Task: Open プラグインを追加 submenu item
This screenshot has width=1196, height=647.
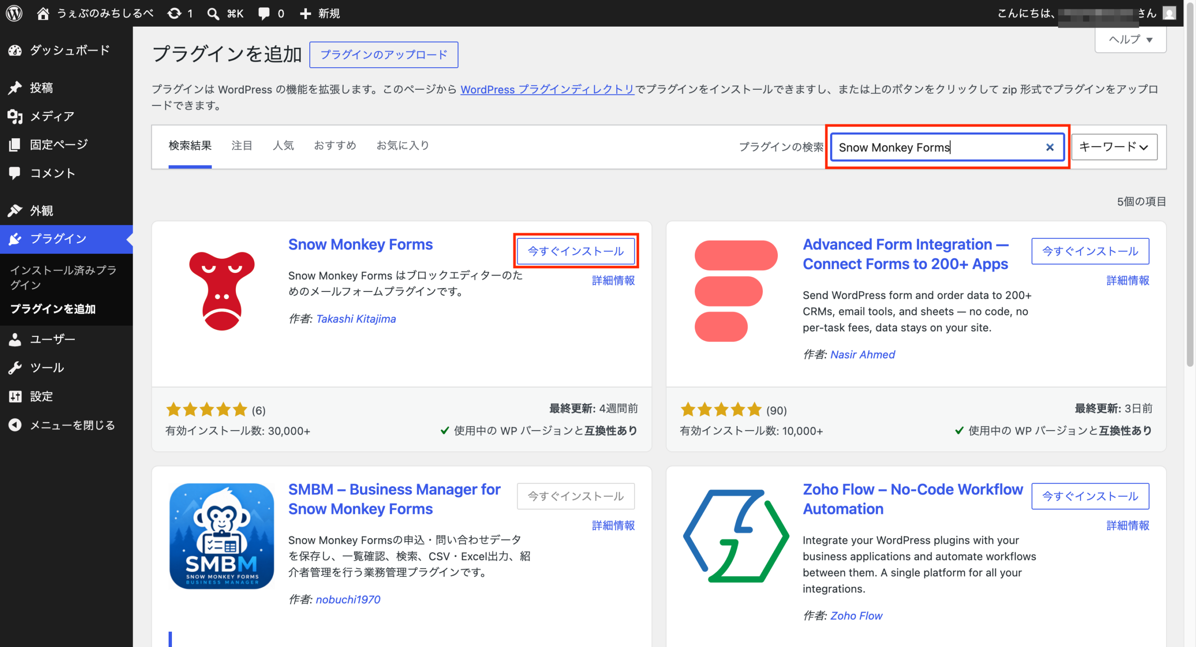Action: [53, 309]
